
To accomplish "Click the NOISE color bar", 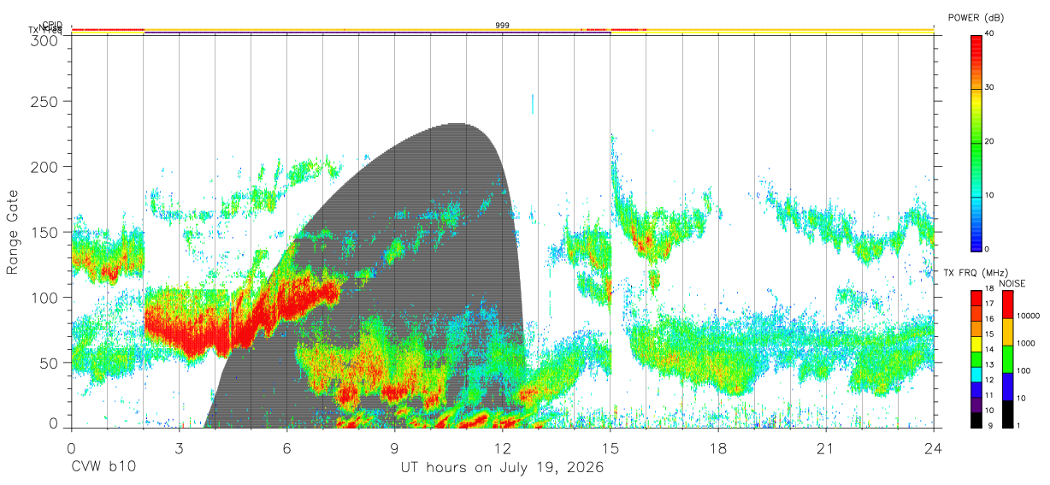I will (1007, 359).
